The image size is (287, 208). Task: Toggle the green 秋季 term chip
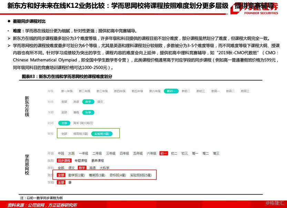[x=88, y=113]
